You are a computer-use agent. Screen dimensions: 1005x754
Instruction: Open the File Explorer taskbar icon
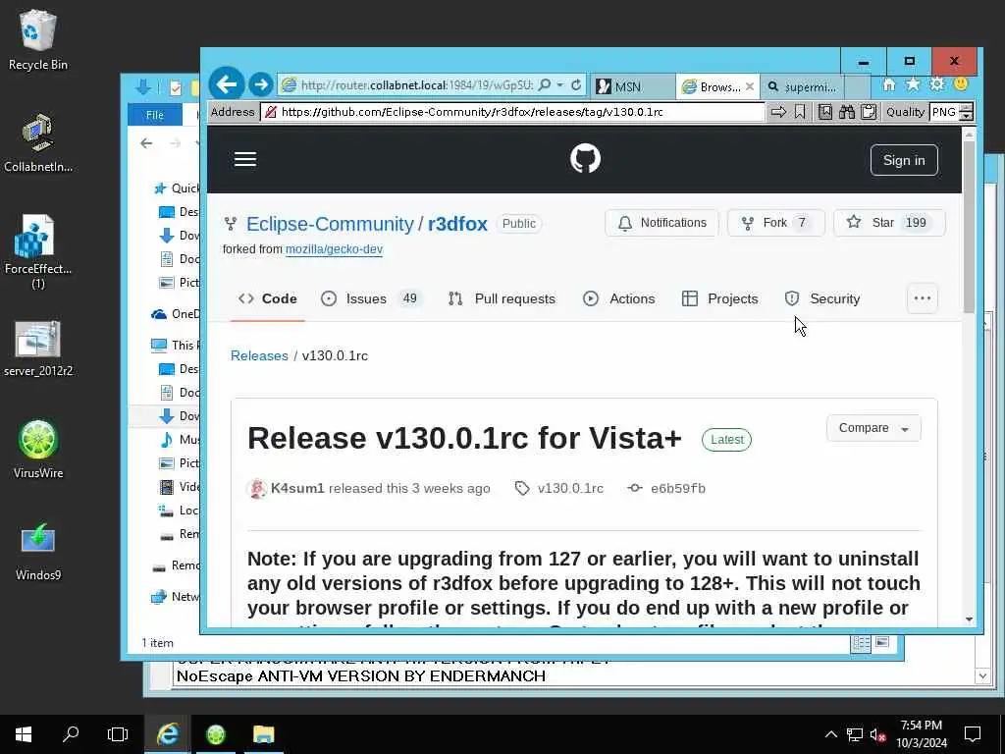click(x=263, y=734)
